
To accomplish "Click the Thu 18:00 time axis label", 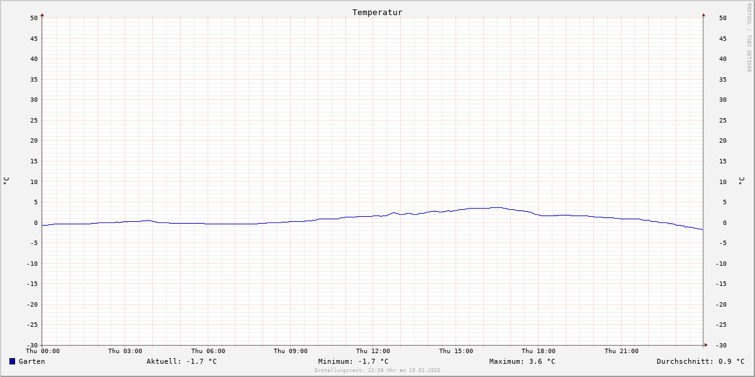I will (539, 351).
